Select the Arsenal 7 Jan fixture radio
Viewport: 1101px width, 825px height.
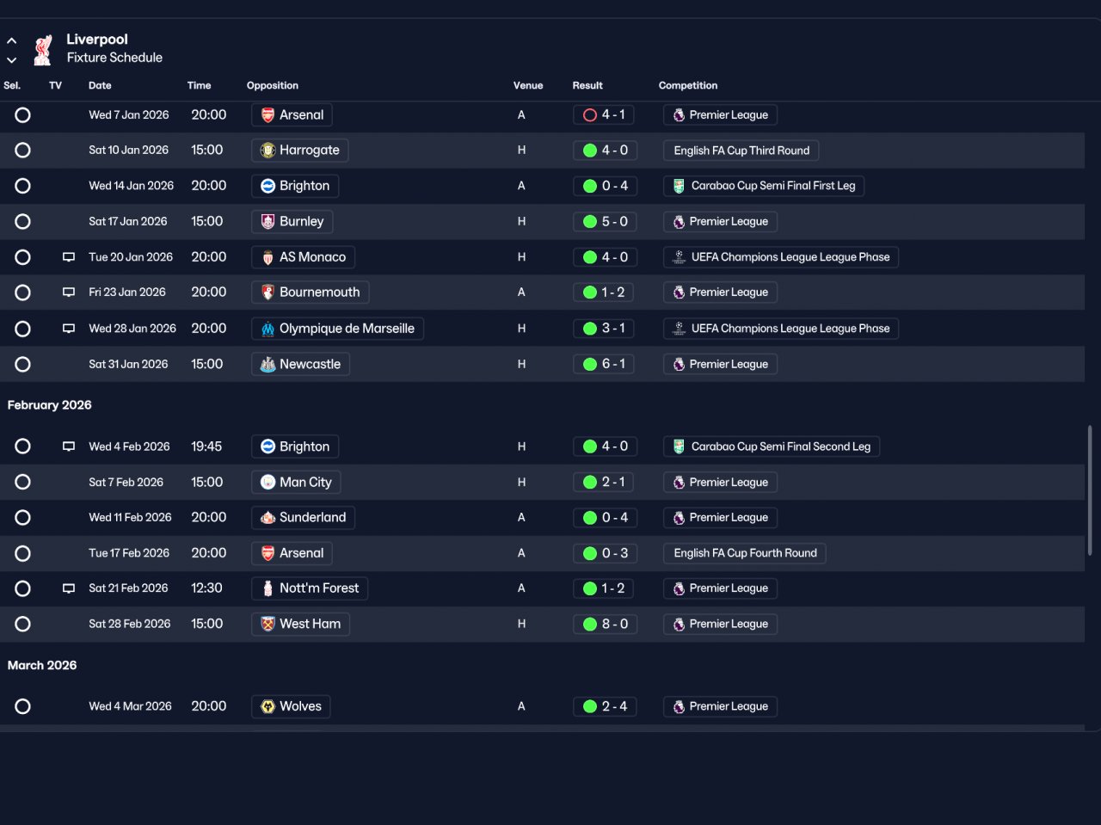coord(23,114)
